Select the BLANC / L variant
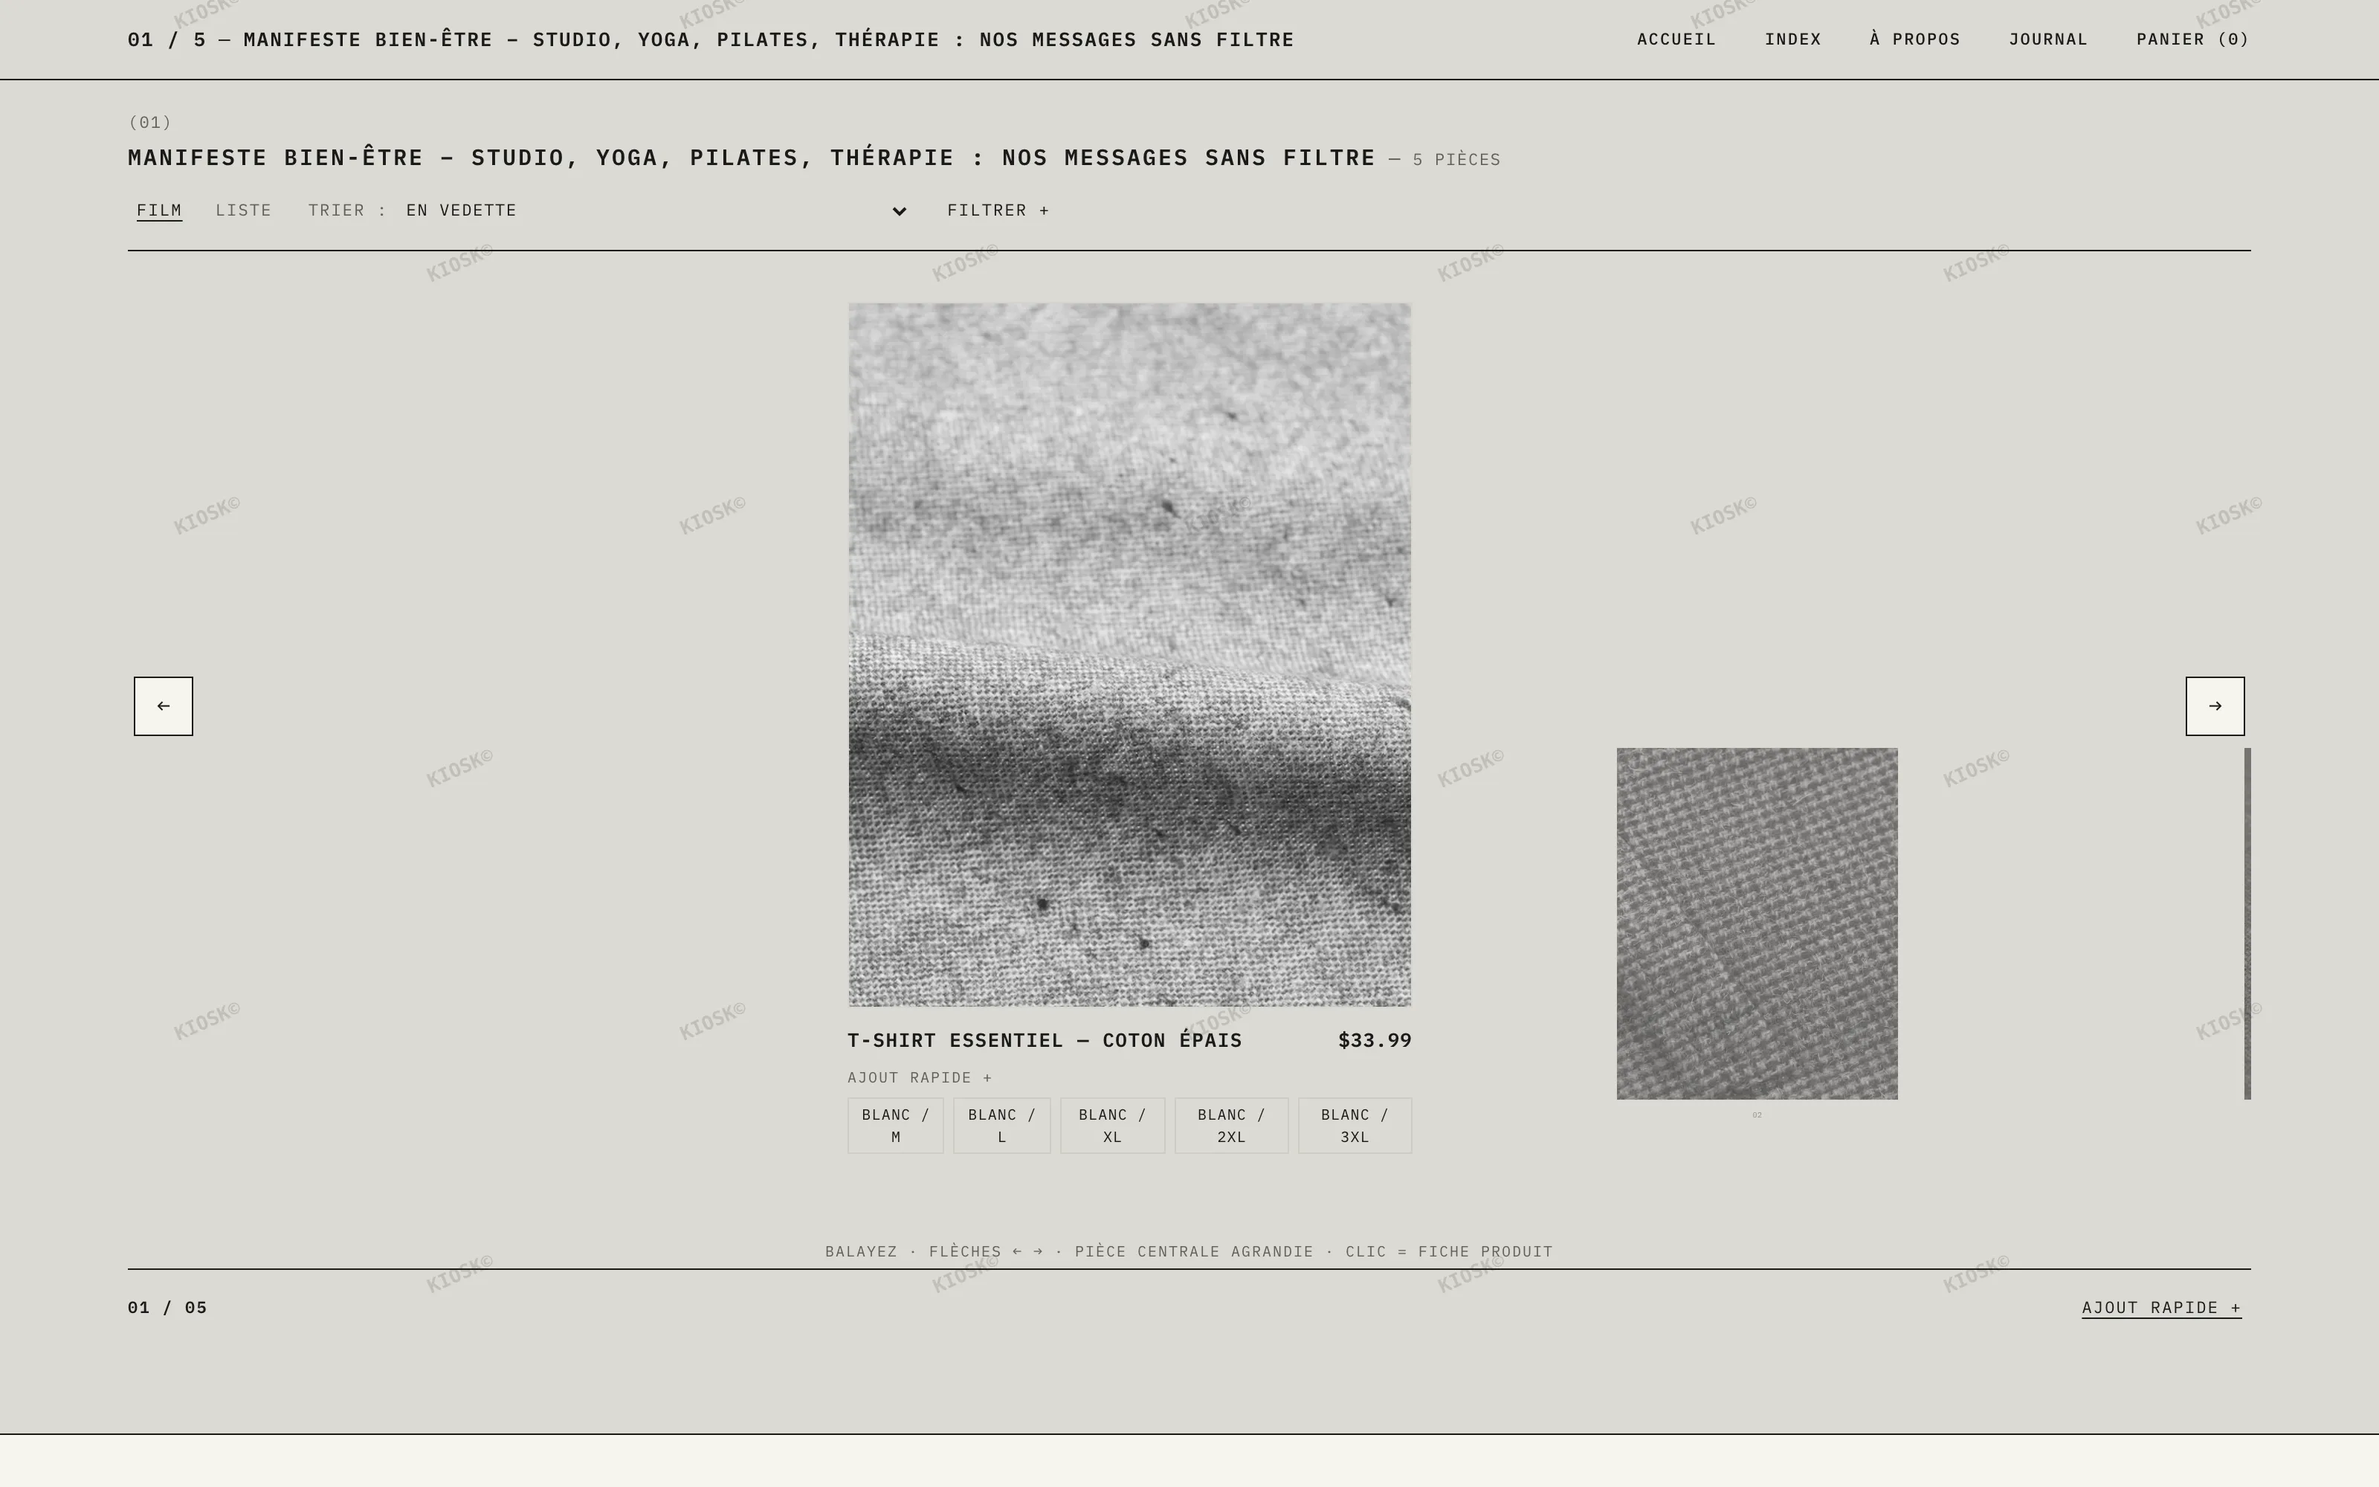Screen dimensions: 2379x1487 [x=1001, y=1125]
